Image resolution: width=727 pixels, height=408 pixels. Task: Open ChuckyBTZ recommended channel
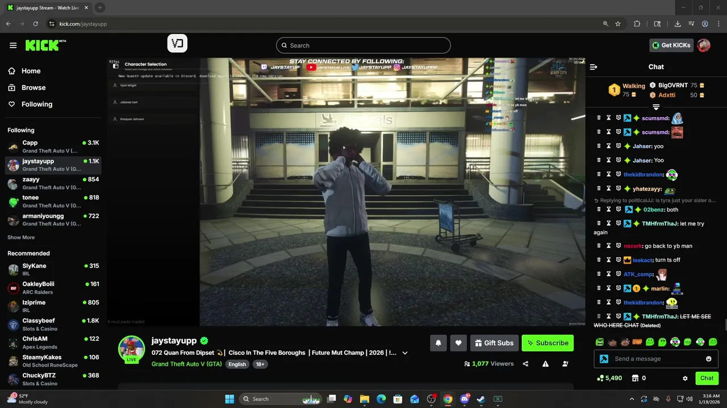tap(53, 379)
